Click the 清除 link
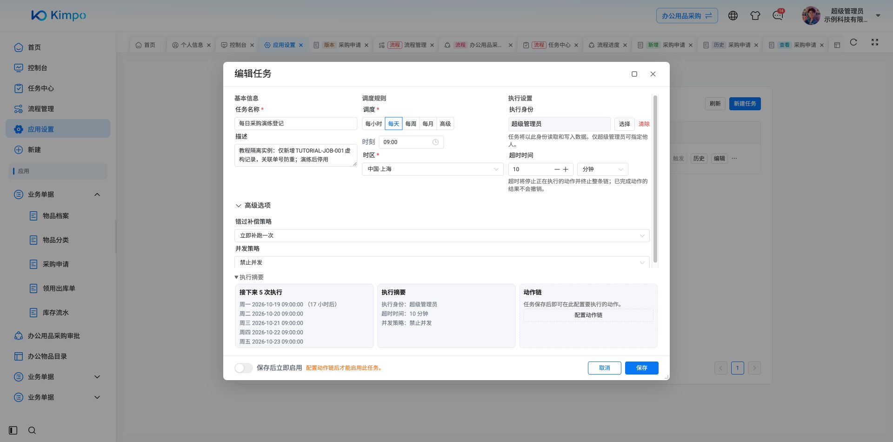This screenshot has height=442, width=893. (644, 124)
